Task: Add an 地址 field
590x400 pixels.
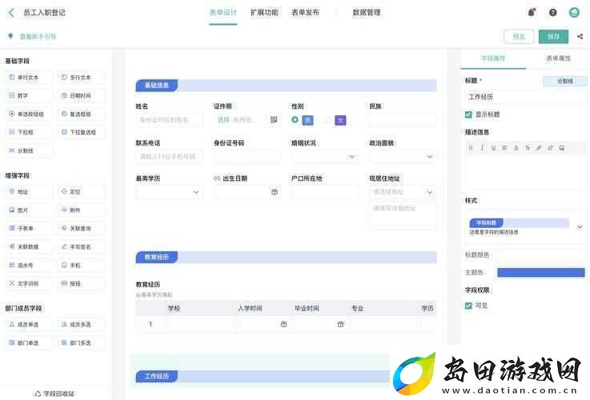Action: tap(29, 192)
